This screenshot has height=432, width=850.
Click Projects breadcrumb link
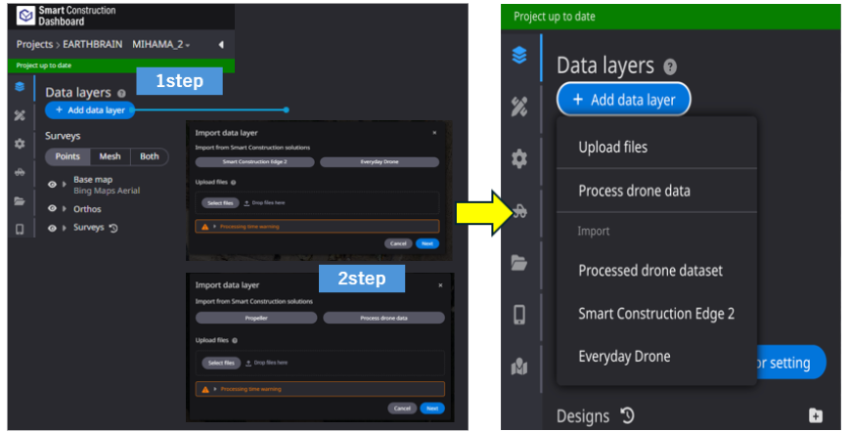point(34,44)
